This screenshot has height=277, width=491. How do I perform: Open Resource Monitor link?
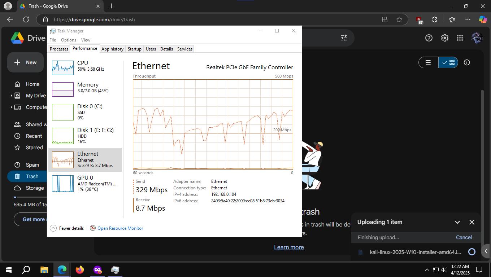pyautogui.click(x=120, y=228)
